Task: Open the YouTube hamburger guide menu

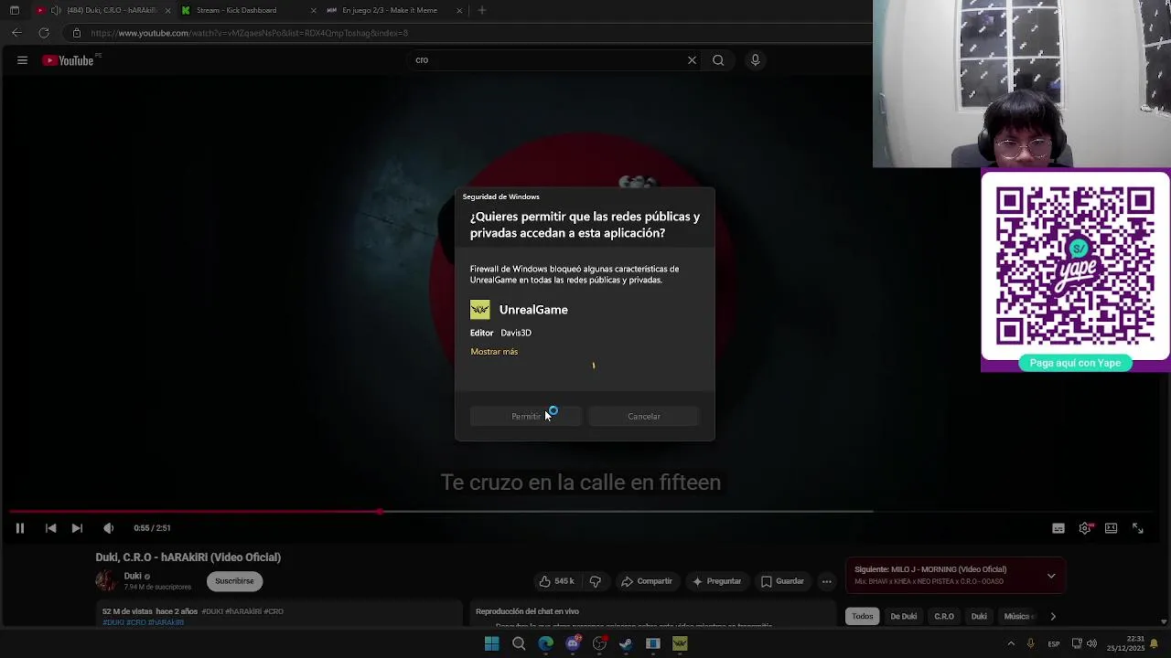Action: tap(22, 60)
